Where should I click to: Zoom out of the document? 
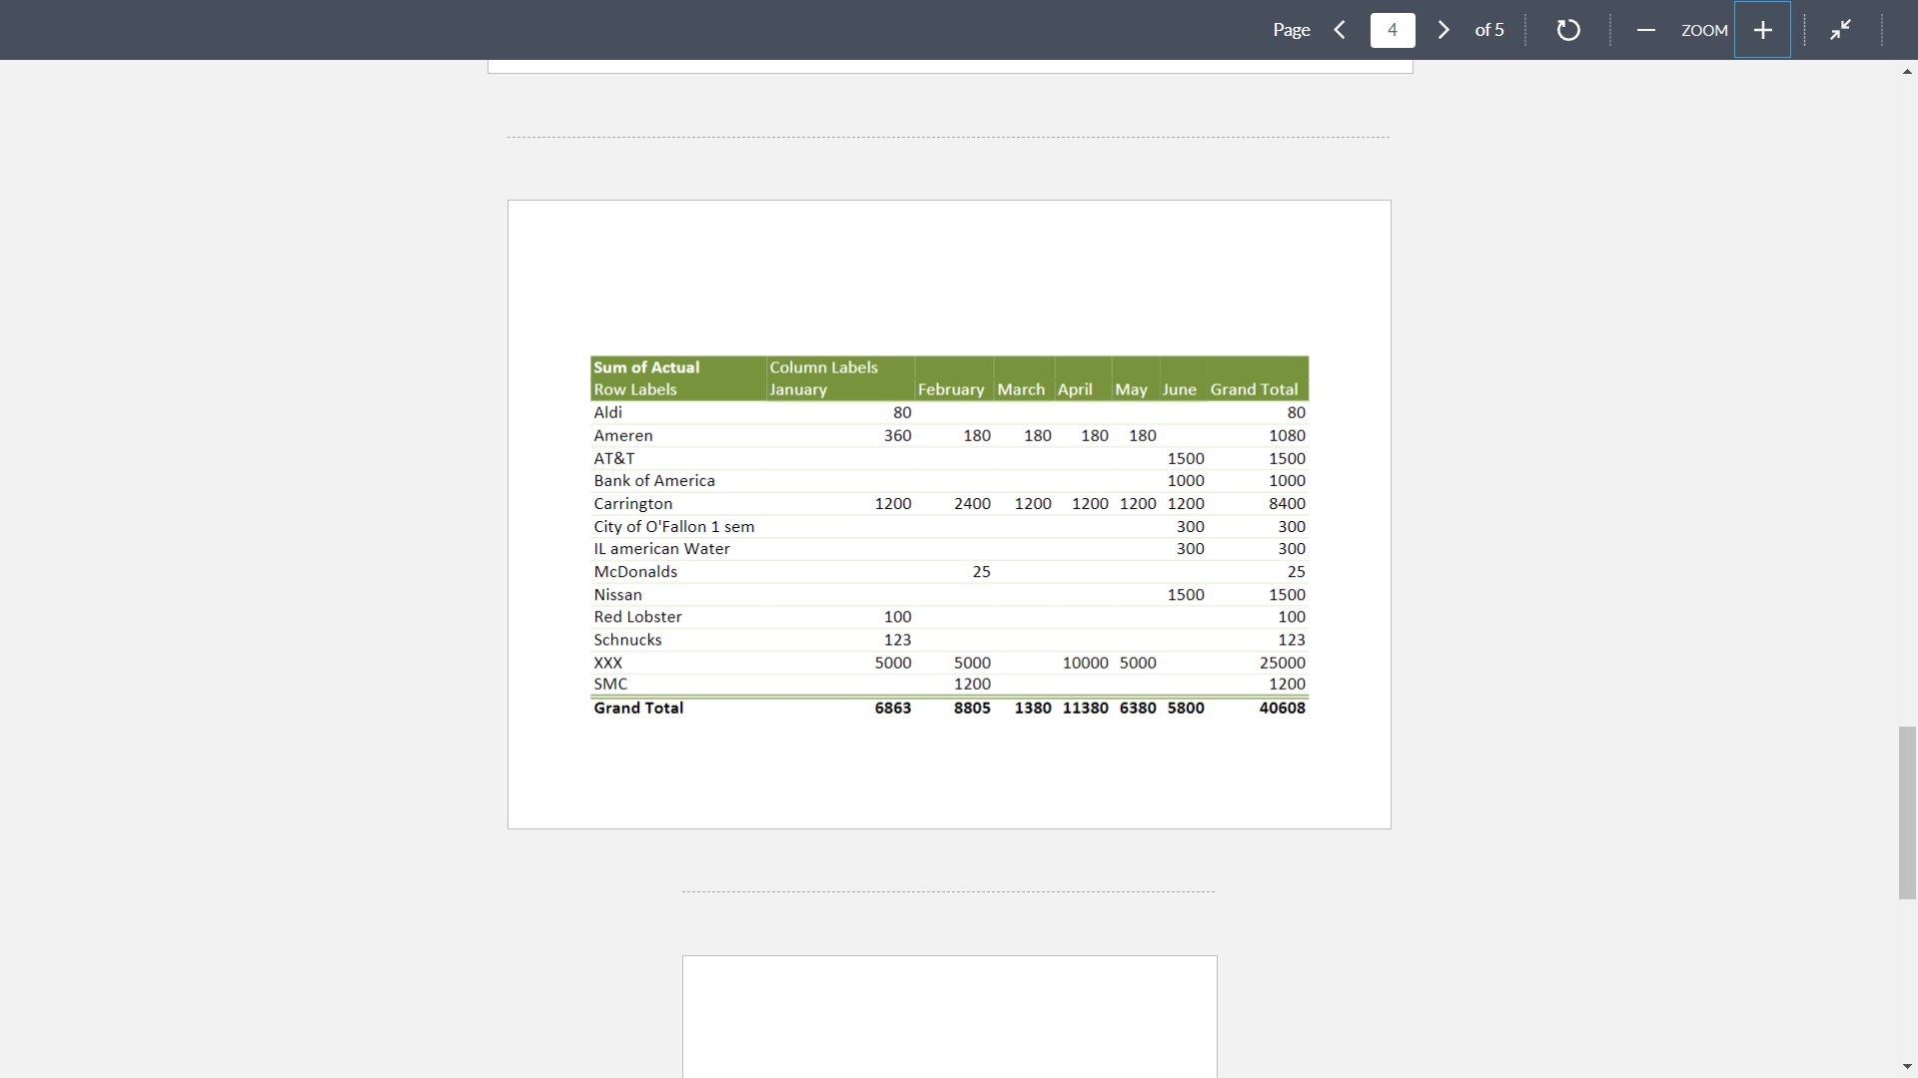click(x=1645, y=30)
